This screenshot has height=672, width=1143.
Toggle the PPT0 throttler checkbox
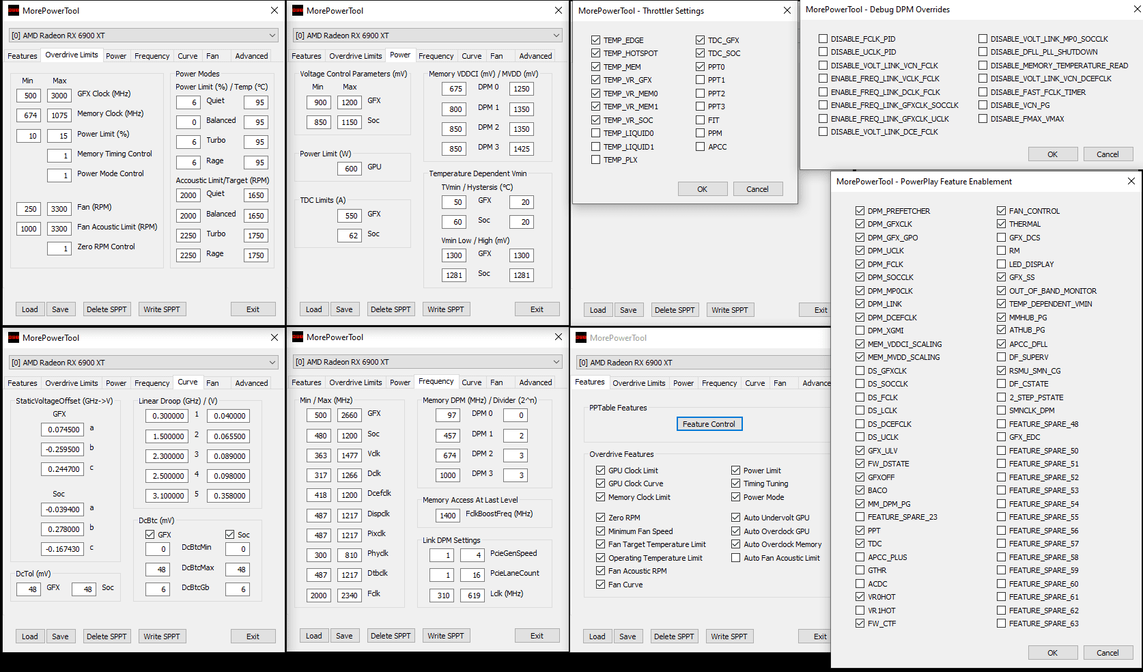(700, 67)
